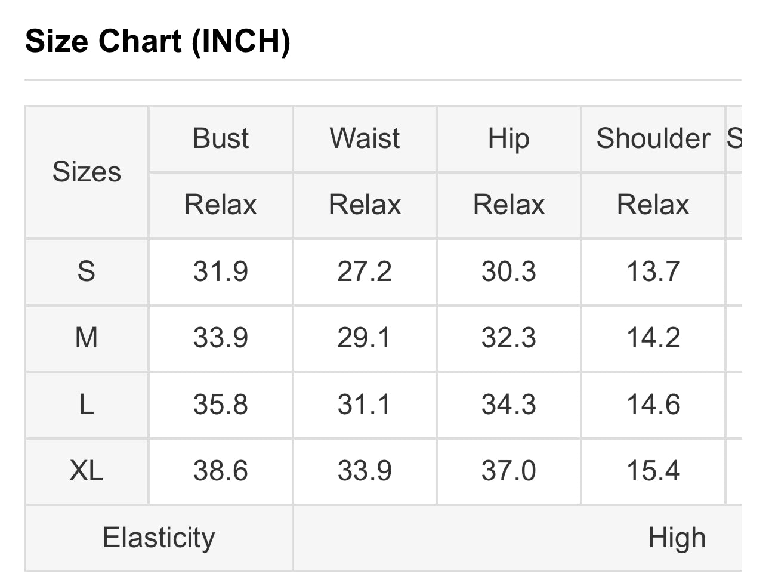The width and height of the screenshot is (766, 580).
Task: Select the L size row label
Action: [87, 405]
